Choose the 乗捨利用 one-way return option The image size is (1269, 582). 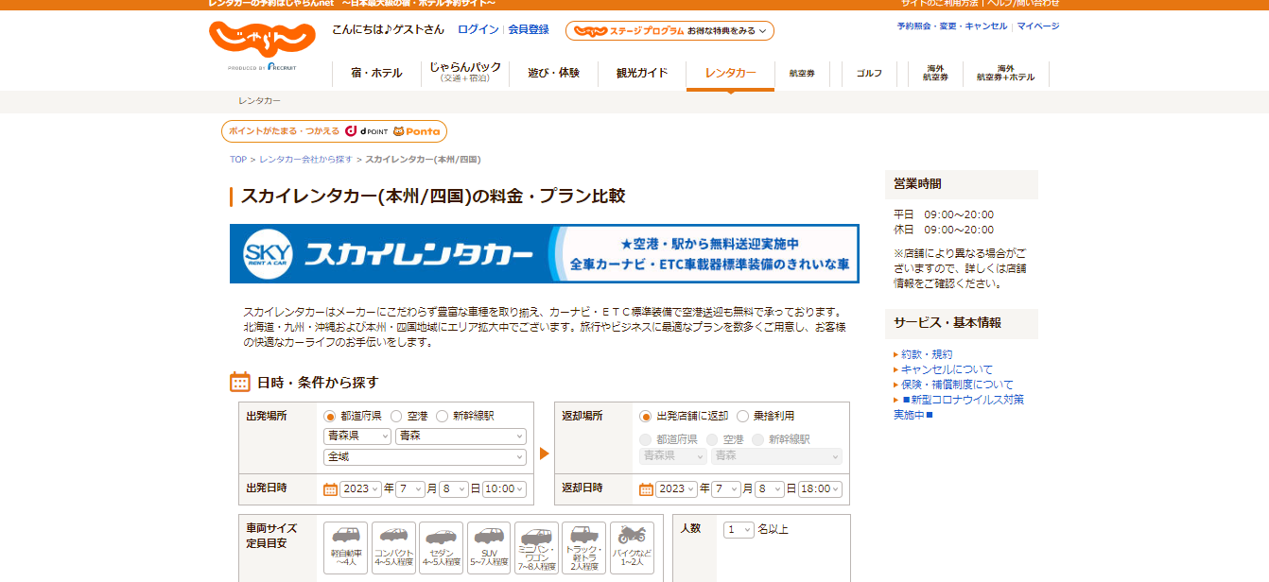(x=743, y=416)
